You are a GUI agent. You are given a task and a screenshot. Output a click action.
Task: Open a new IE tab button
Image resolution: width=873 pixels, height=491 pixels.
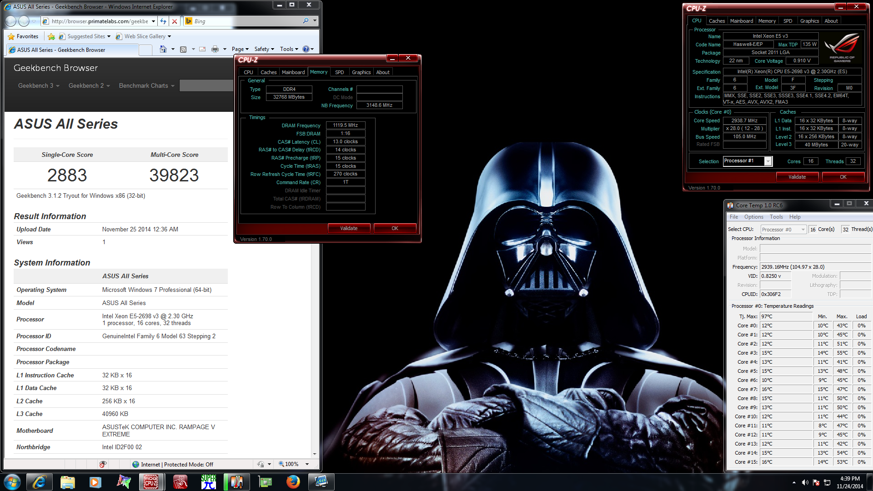(145, 50)
